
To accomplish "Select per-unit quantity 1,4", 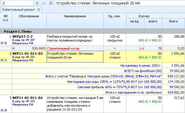I will click(141, 48).
